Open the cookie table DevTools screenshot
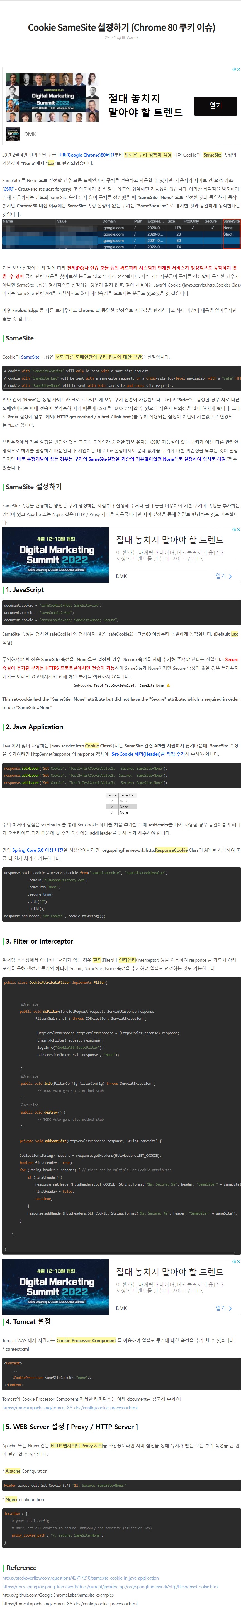 [x=121, y=234]
